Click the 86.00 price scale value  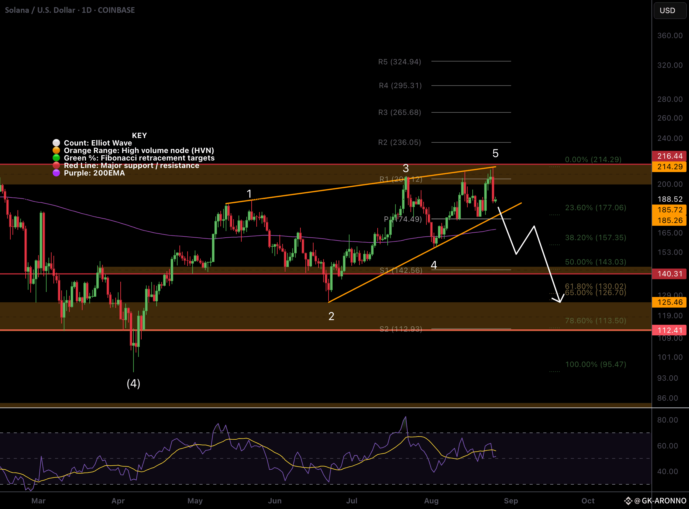tap(668, 398)
